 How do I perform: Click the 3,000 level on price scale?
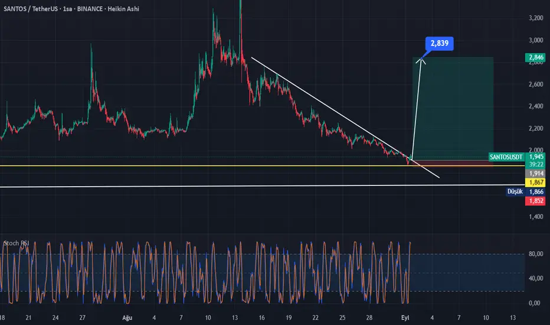(x=536, y=40)
